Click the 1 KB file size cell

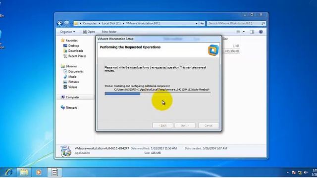pyautogui.click(x=236, y=46)
